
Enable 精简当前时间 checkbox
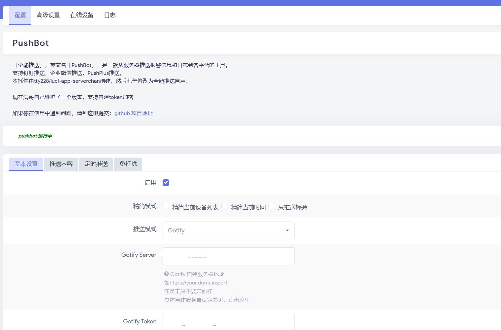pyautogui.click(x=225, y=206)
